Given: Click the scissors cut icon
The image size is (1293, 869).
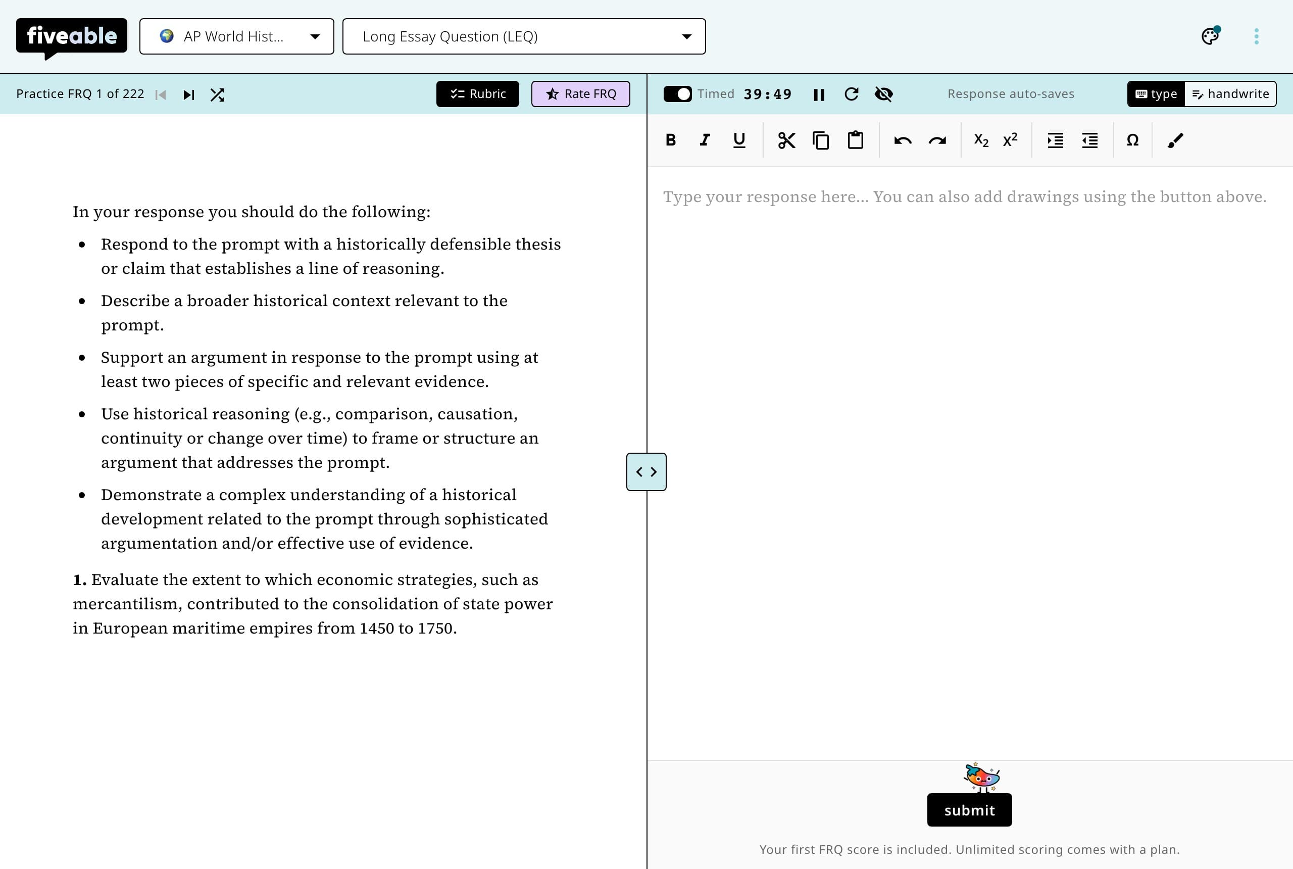Looking at the screenshot, I should pos(786,140).
